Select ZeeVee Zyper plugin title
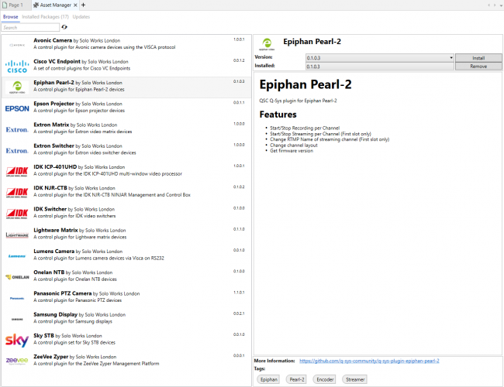Image resolution: width=504 pixels, height=387 pixels. 50,357
